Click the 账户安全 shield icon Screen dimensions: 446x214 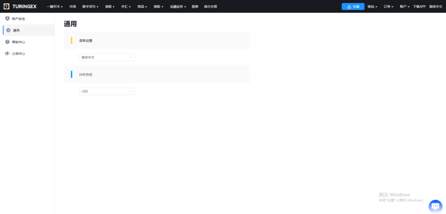pyautogui.click(x=7, y=18)
